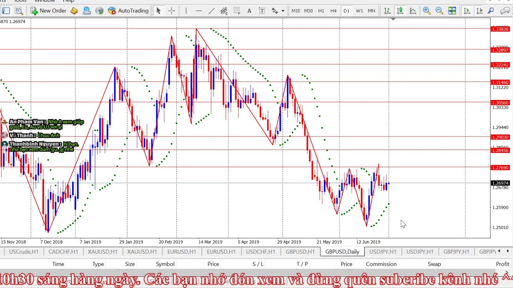This screenshot has height=288, width=513.
Task: Select the crosshair tool
Action: 172,11
